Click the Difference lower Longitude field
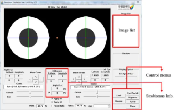Screen dimensions: 174x110 click(x=62, y=81)
